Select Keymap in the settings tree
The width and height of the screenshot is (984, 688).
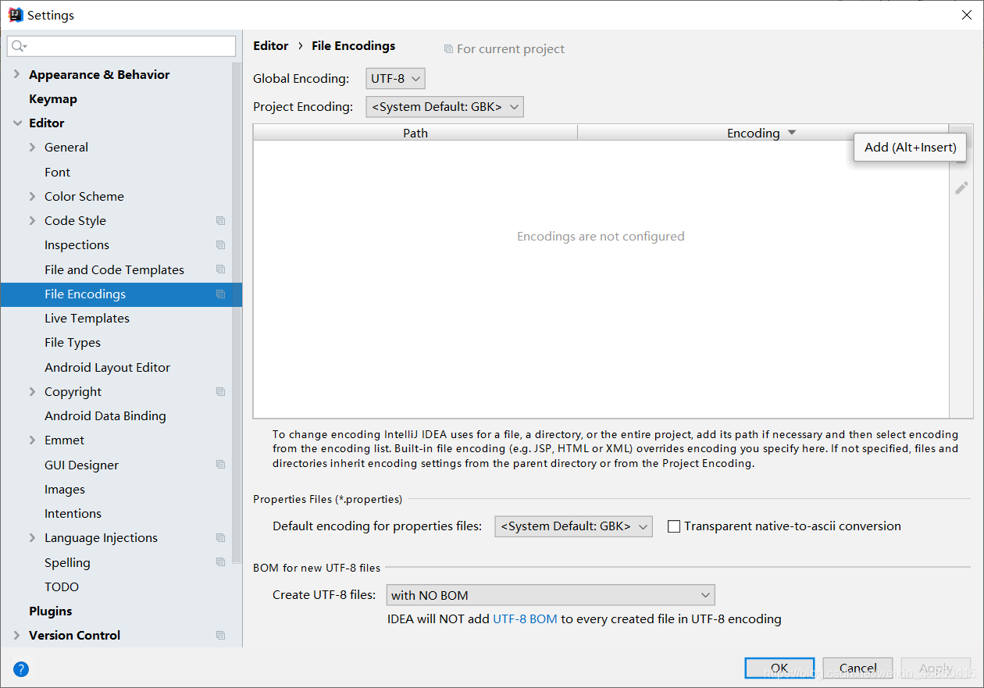point(53,99)
